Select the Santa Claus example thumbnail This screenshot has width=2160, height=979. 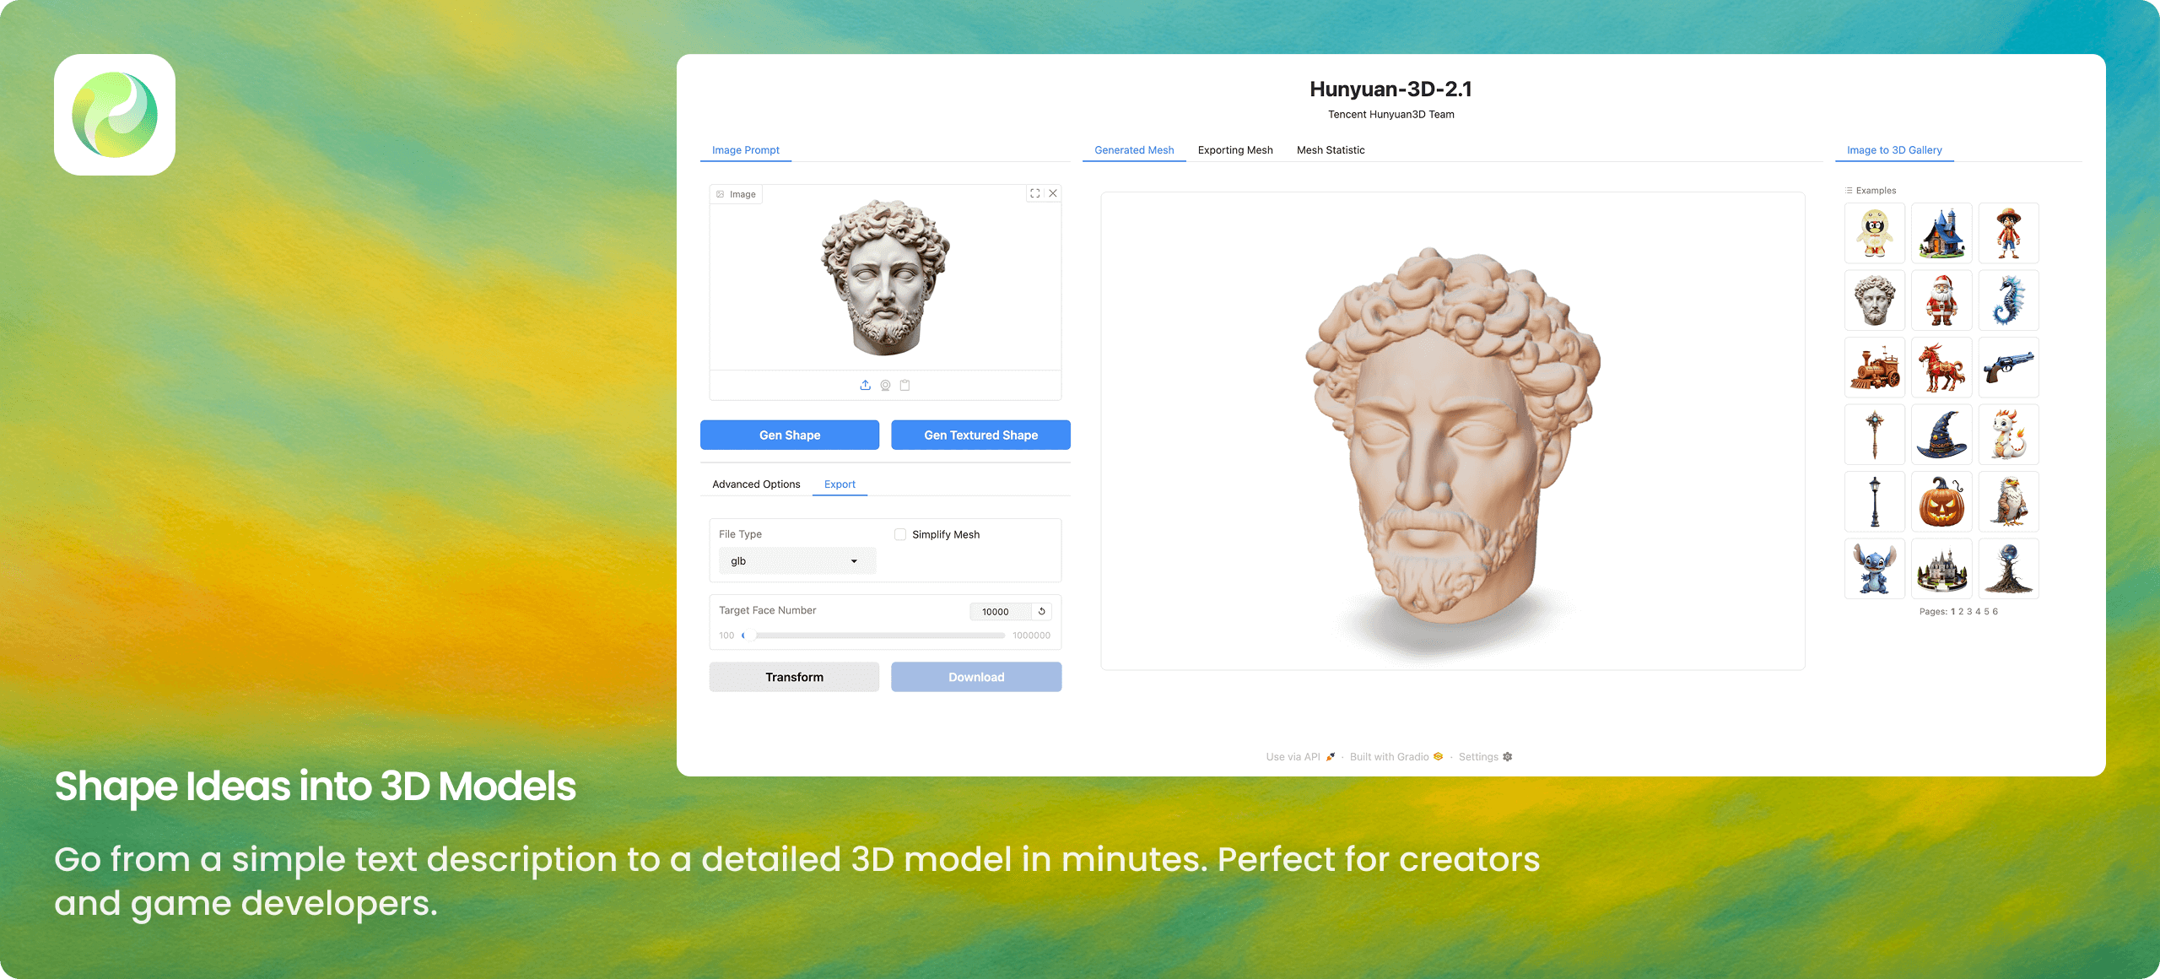[1941, 300]
